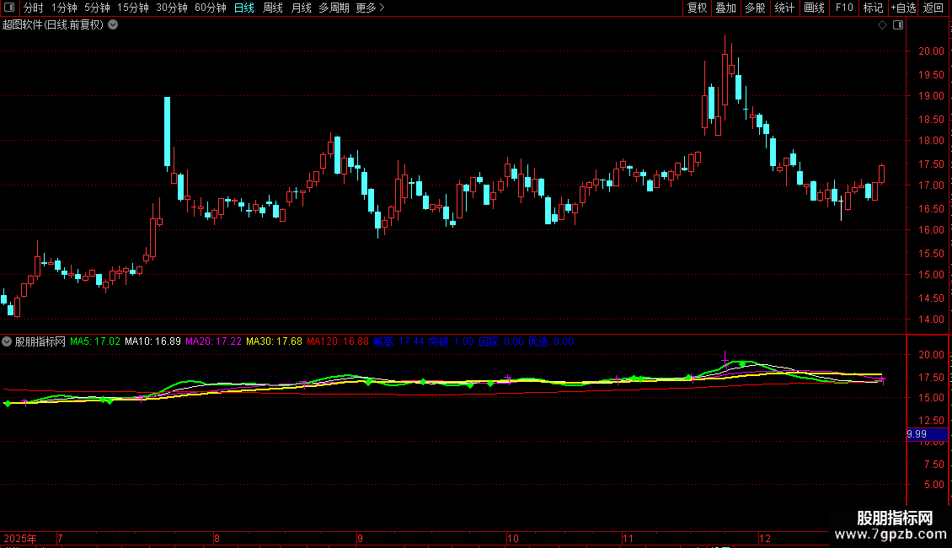
Task: Click the 复权 button
Action: coord(697,8)
